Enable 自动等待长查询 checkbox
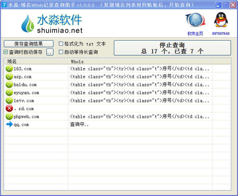Viewport: 238px width, 196px height. pos(61,52)
